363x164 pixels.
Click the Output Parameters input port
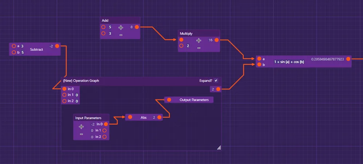(x=169, y=100)
